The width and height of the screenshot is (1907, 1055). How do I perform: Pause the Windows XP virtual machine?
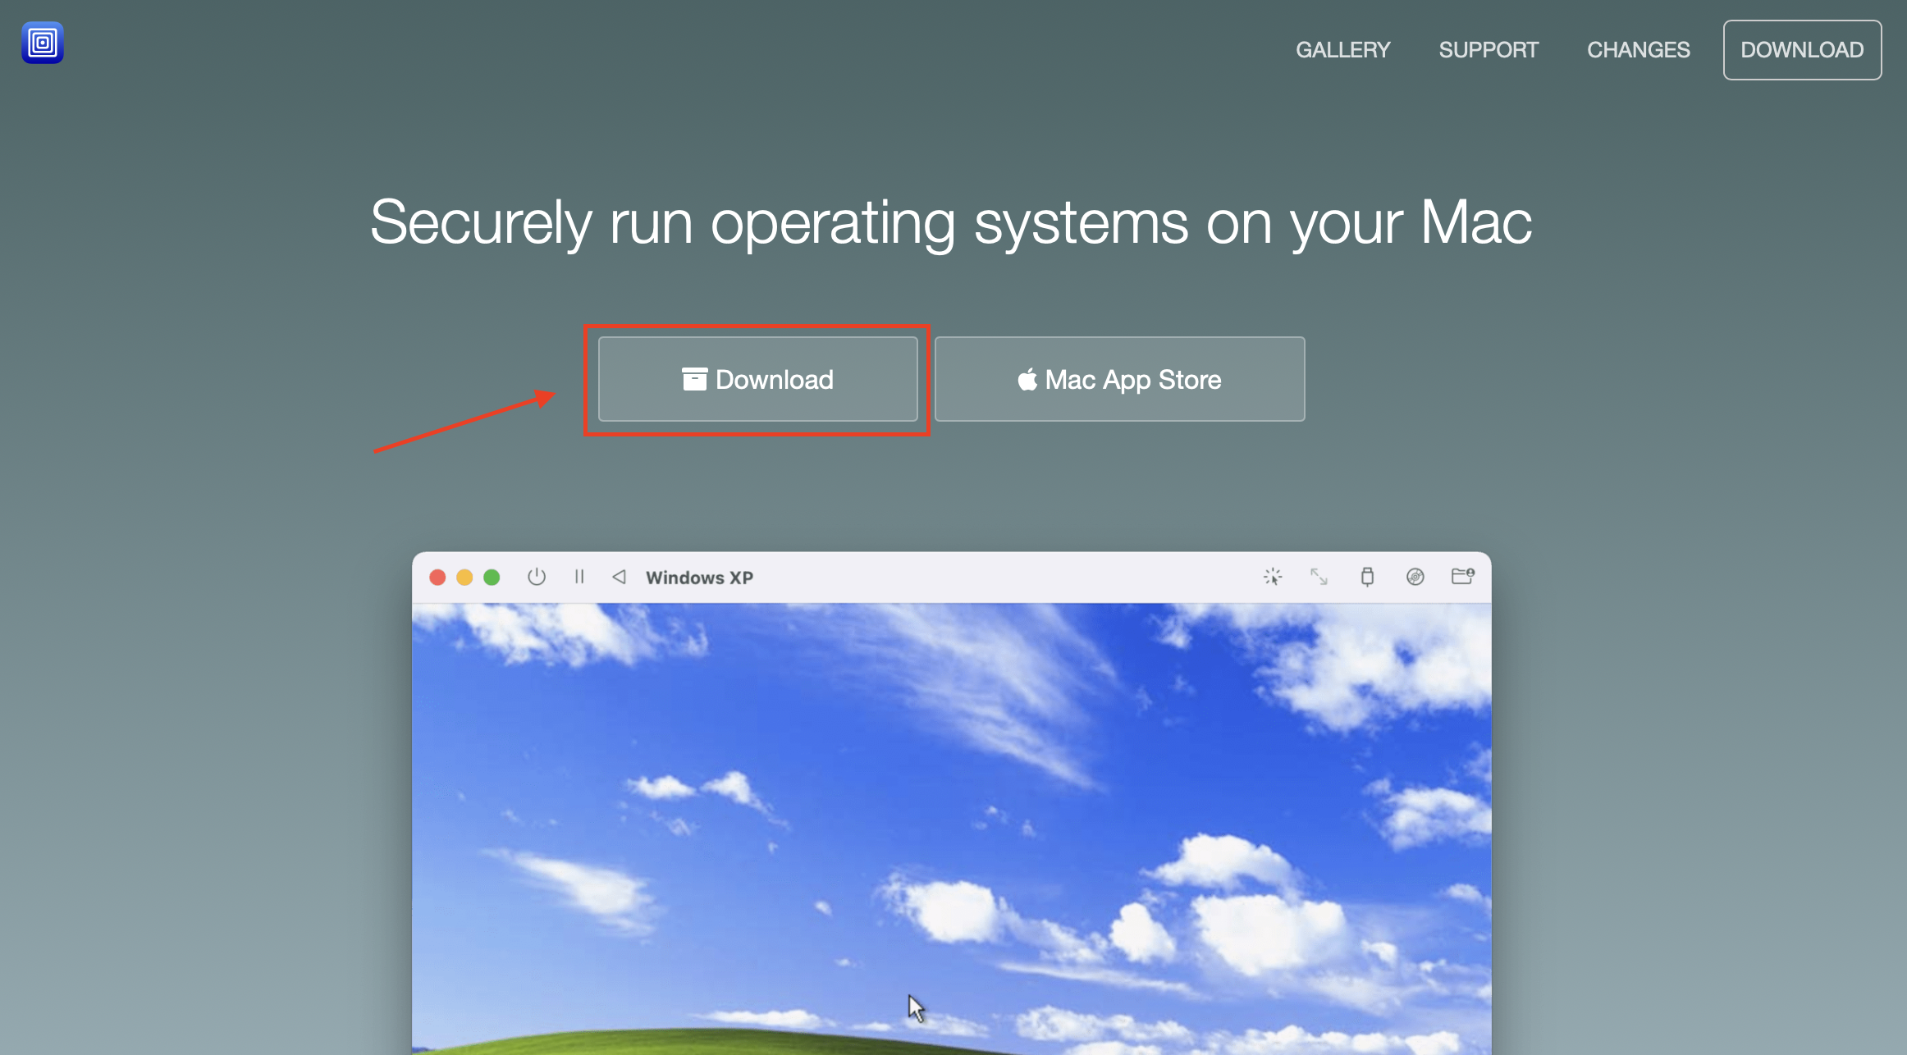click(579, 577)
